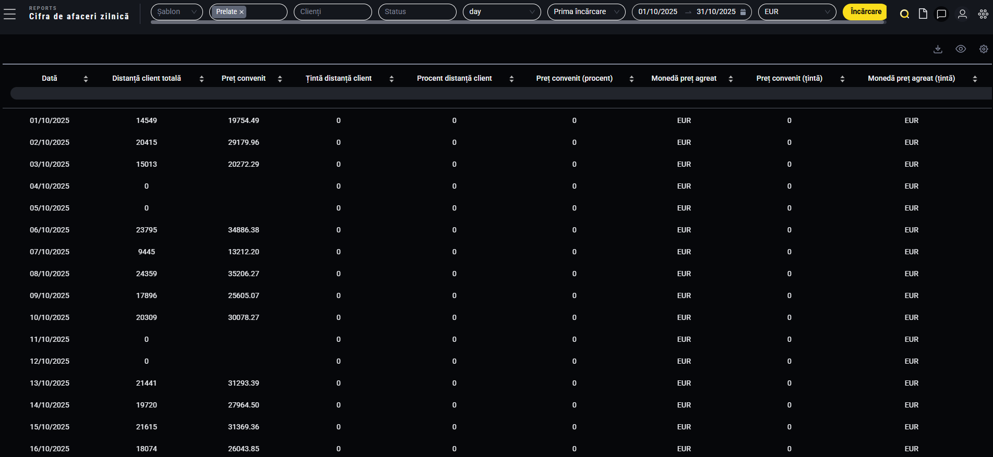993x457 pixels.
Task: Open the search magnifier icon
Action: pos(905,14)
